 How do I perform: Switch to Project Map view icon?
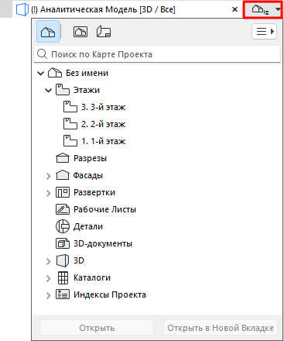coord(48,32)
